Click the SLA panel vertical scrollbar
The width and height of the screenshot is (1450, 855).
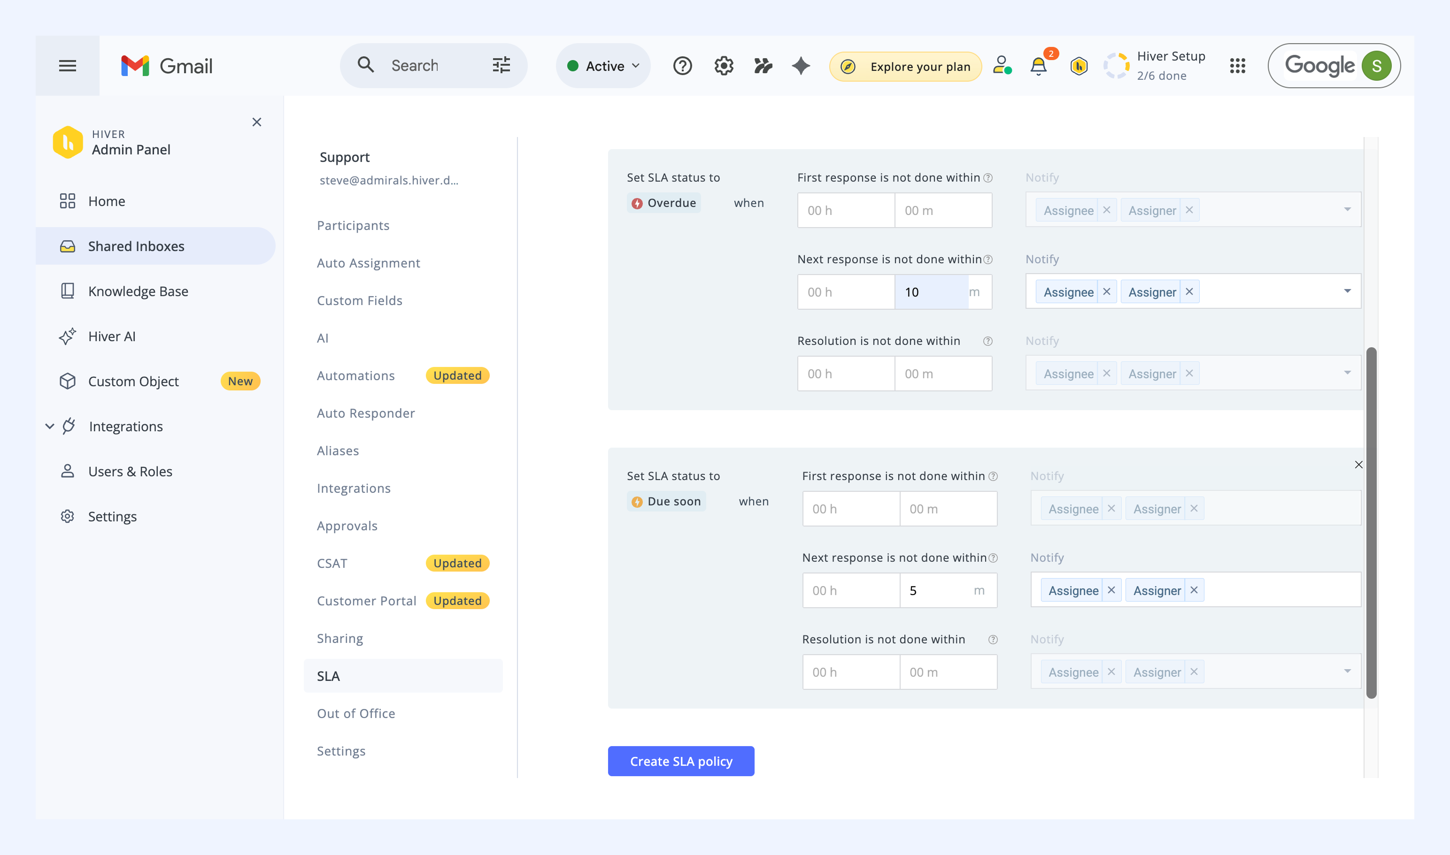(x=1371, y=523)
